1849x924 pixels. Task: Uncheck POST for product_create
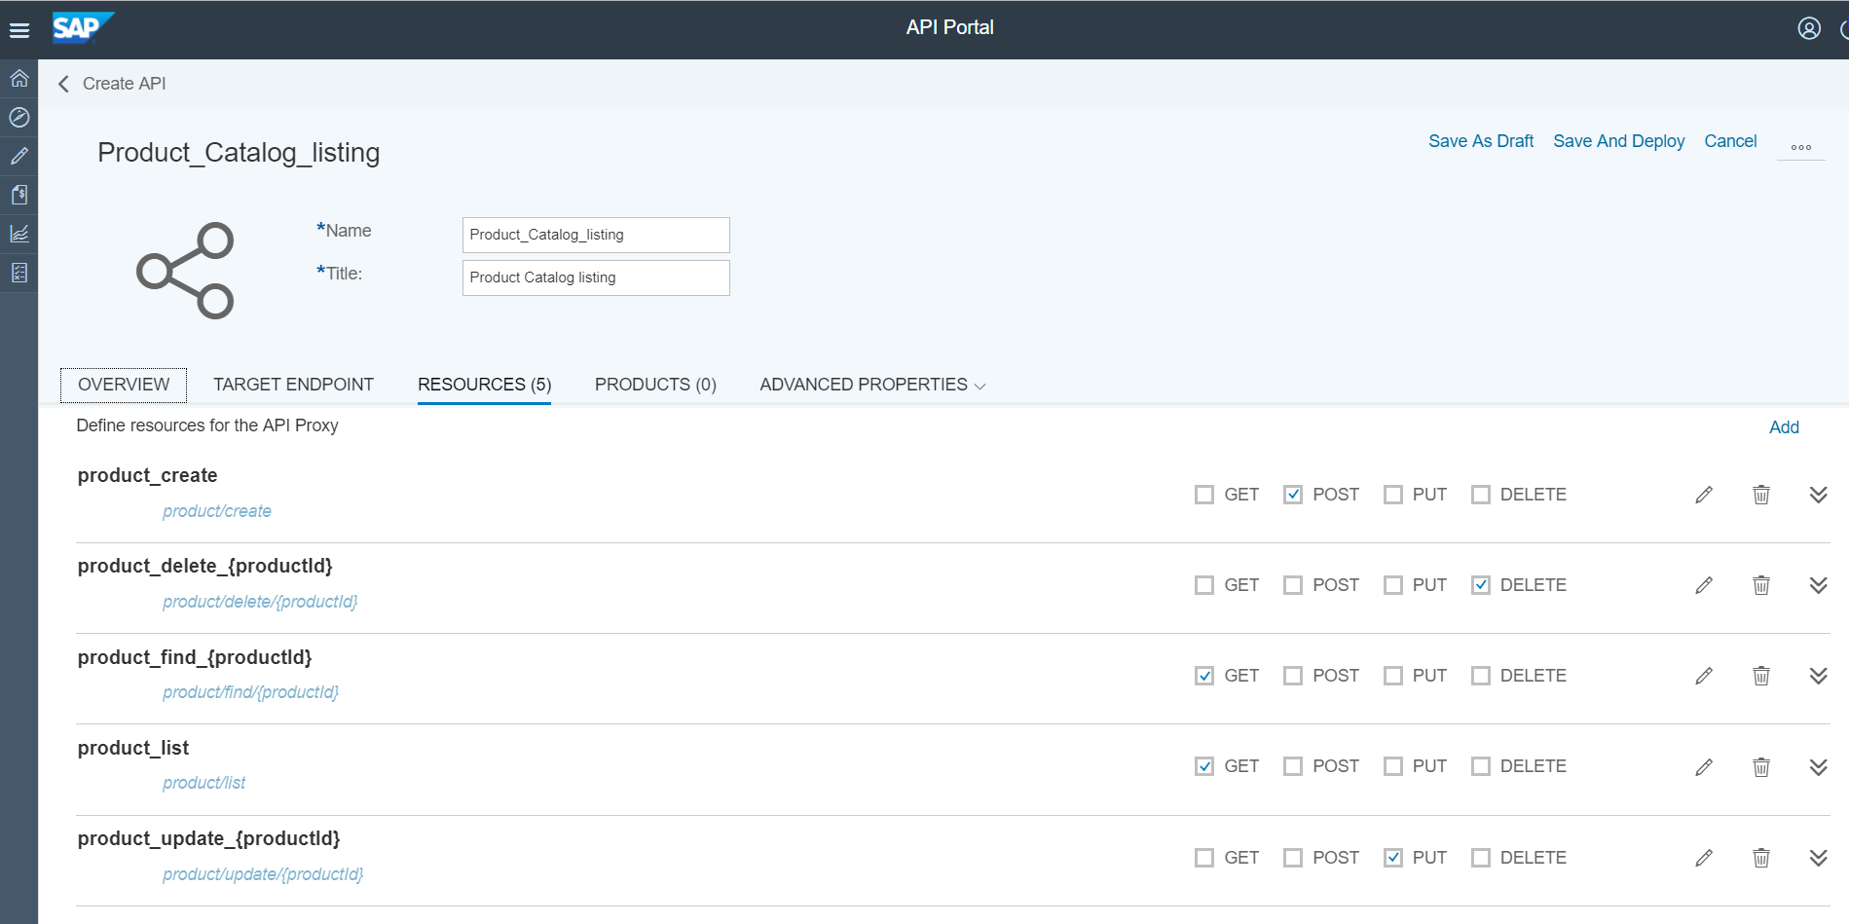coord(1293,495)
